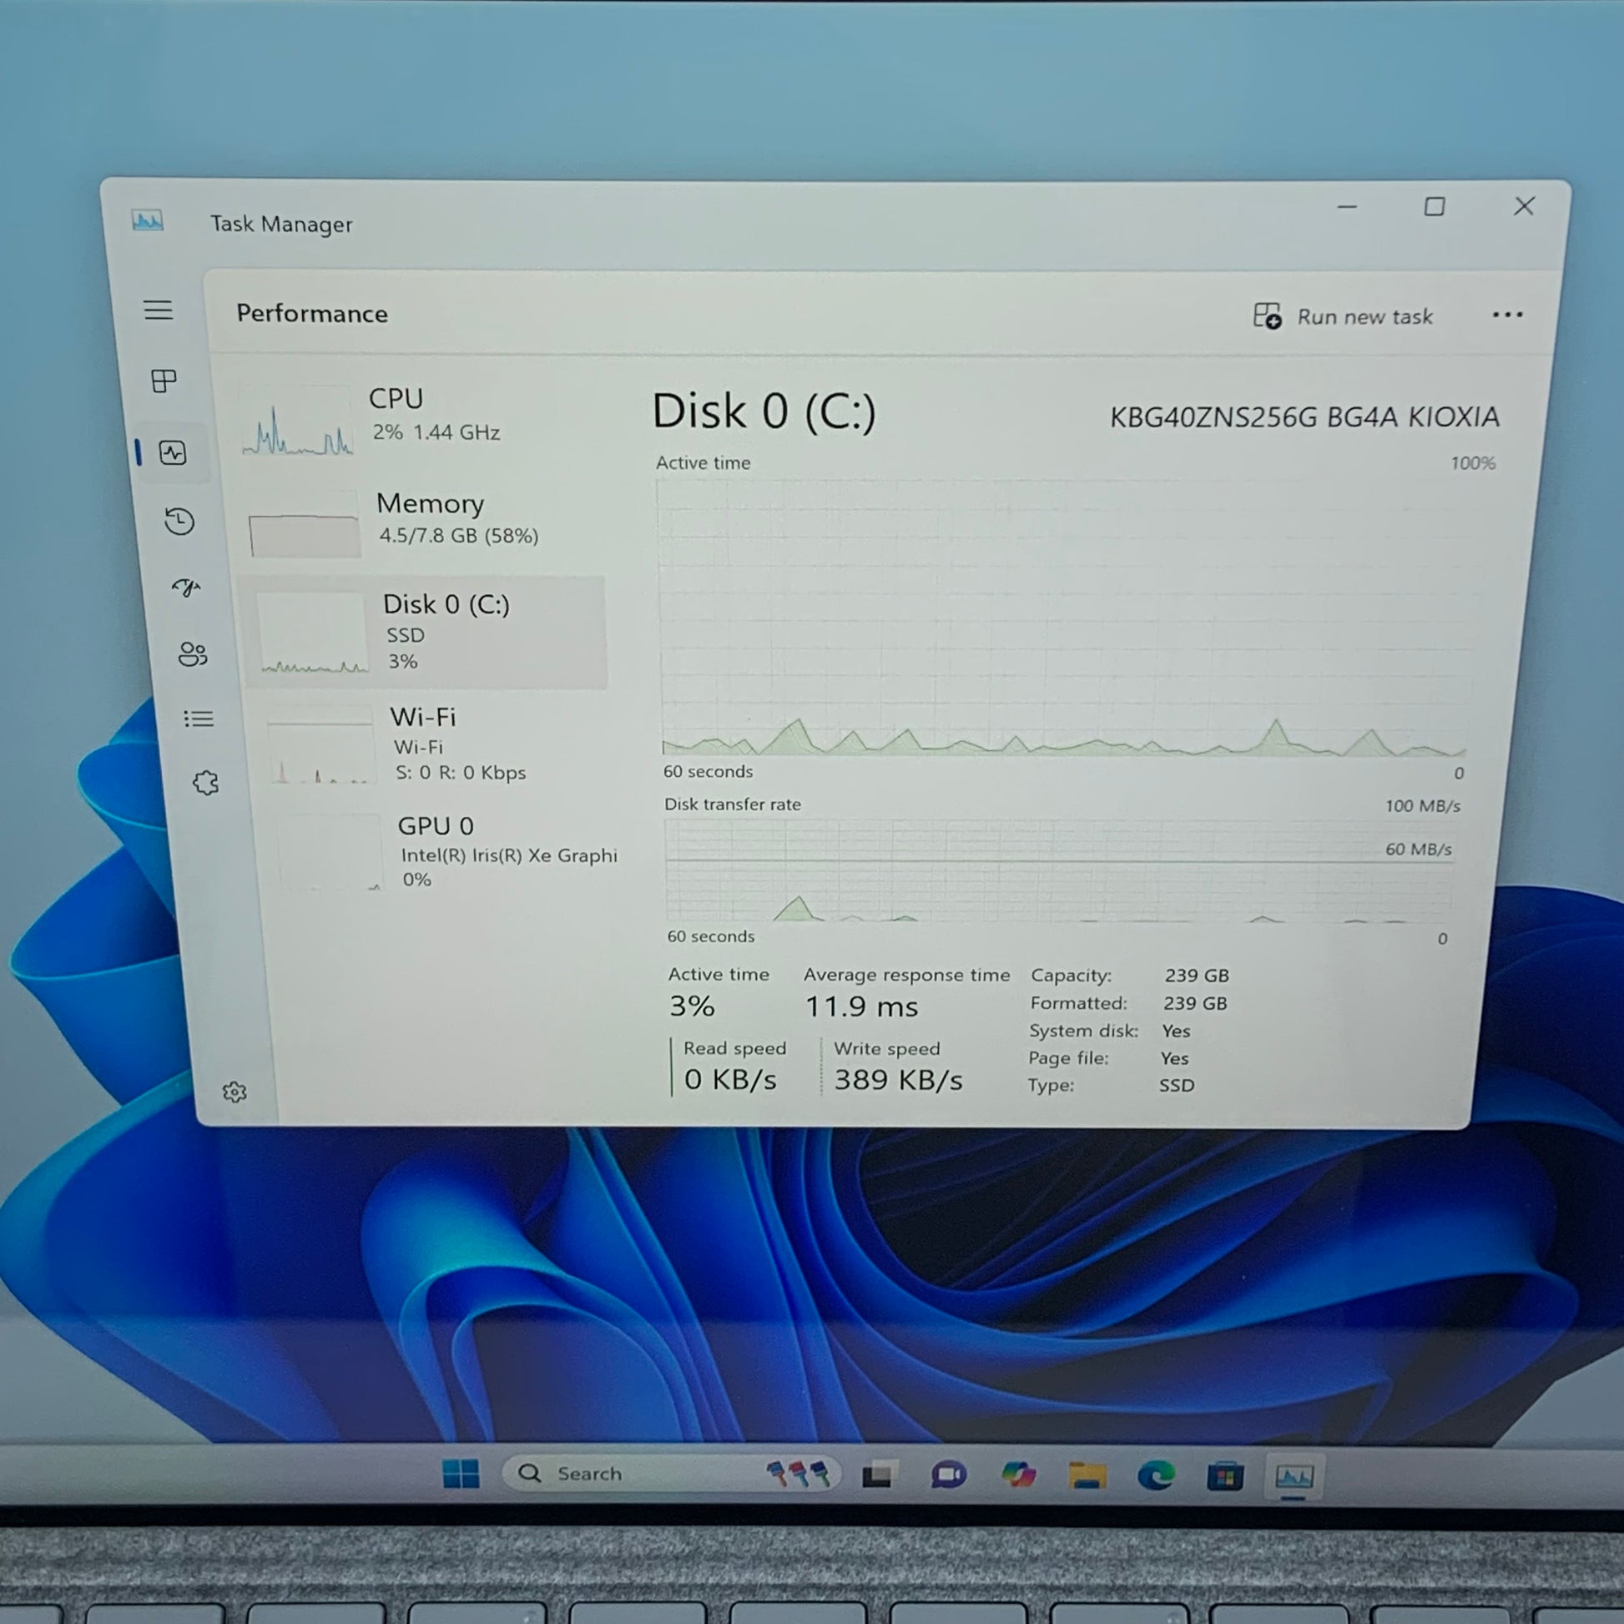Click Run new task button

point(1344,317)
